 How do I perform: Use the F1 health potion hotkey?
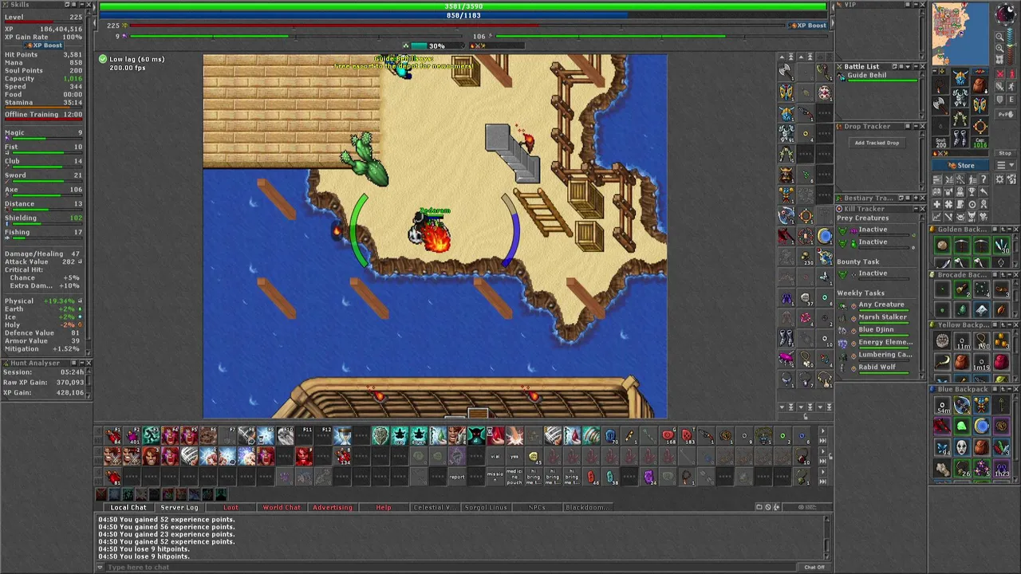click(x=112, y=437)
